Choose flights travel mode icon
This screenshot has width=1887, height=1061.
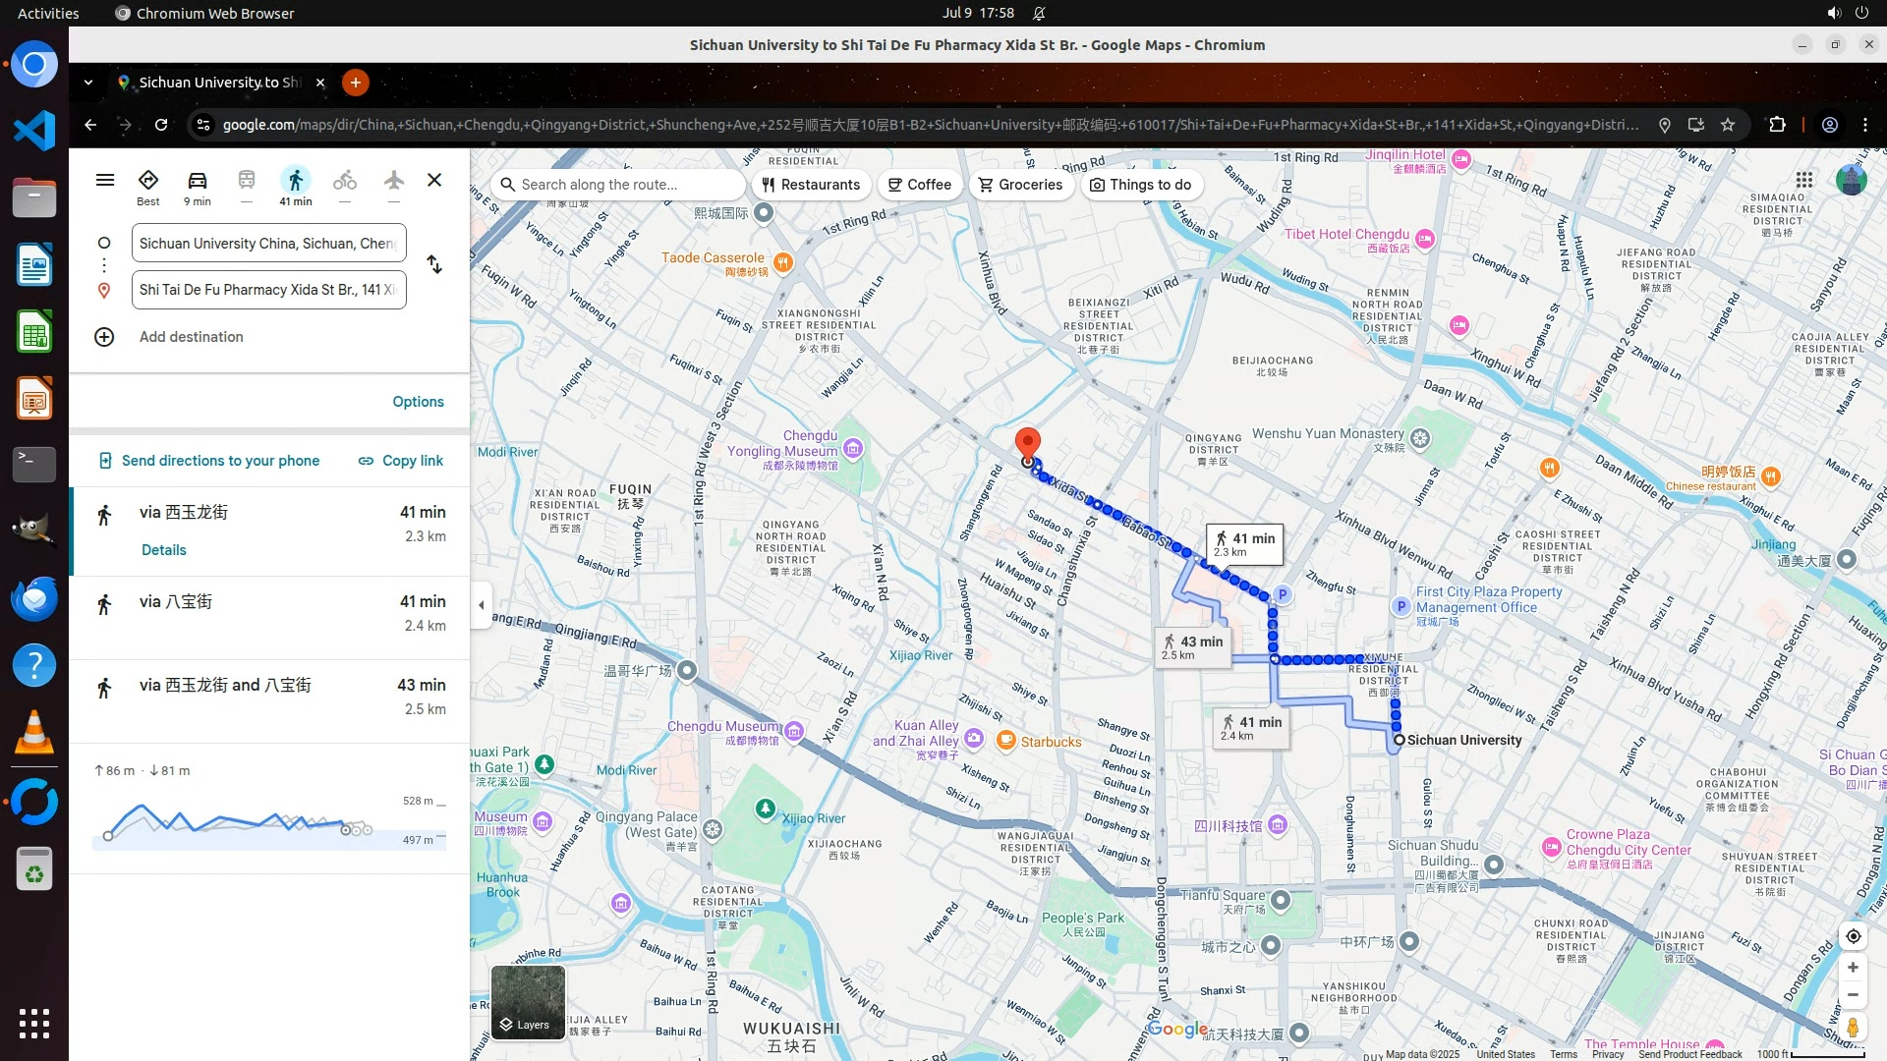click(393, 181)
